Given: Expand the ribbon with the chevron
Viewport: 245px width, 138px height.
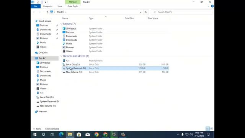Looking at the screenshot, I should pyautogui.click(x=208, y=6).
